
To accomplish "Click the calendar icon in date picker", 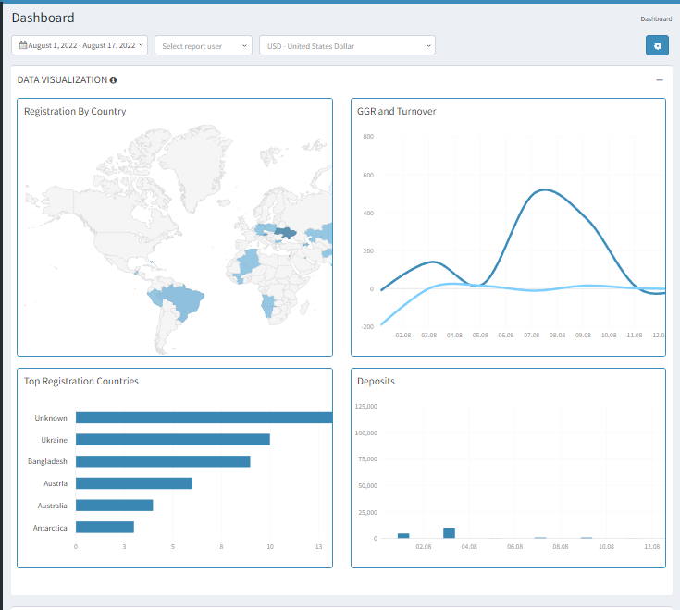I will 23,45.
